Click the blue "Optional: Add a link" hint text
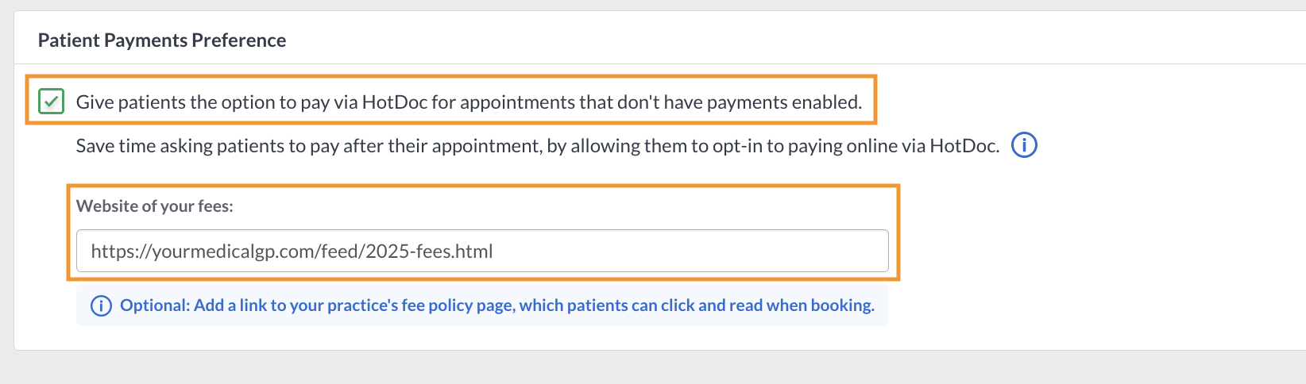Image resolution: width=1306 pixels, height=384 pixels. (497, 305)
